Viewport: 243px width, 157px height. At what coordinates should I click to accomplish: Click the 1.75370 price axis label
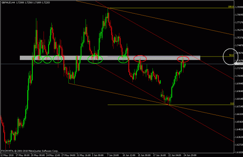(239, 38)
